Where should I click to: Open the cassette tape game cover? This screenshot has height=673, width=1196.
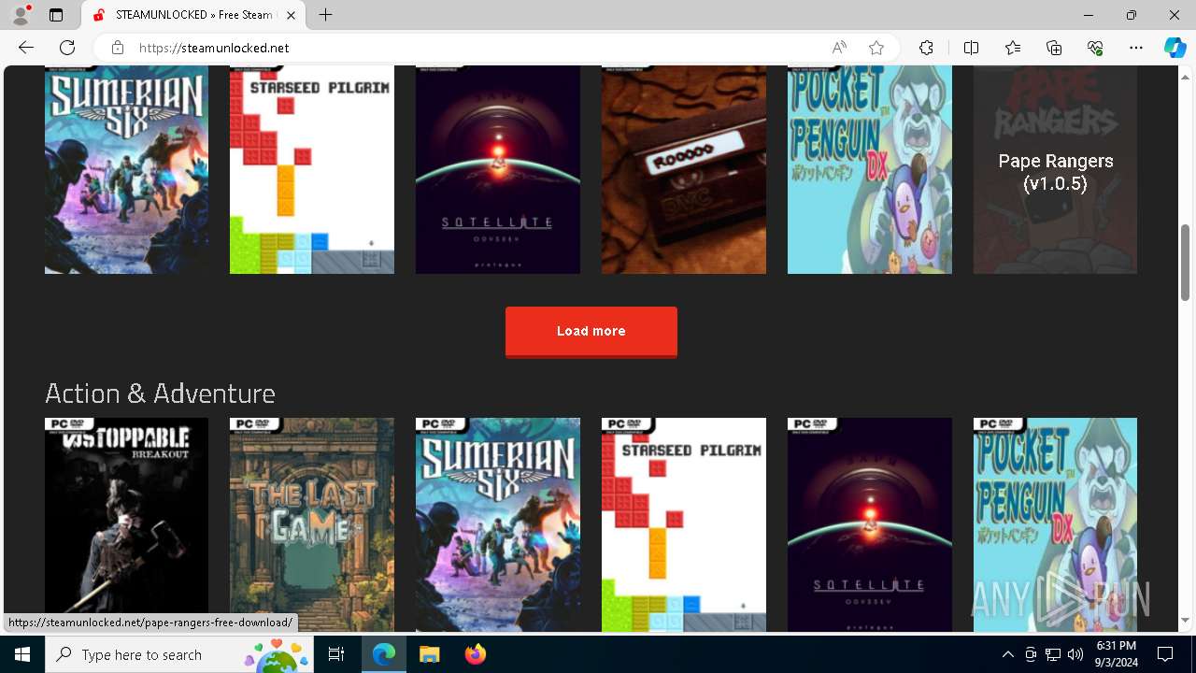coord(684,169)
